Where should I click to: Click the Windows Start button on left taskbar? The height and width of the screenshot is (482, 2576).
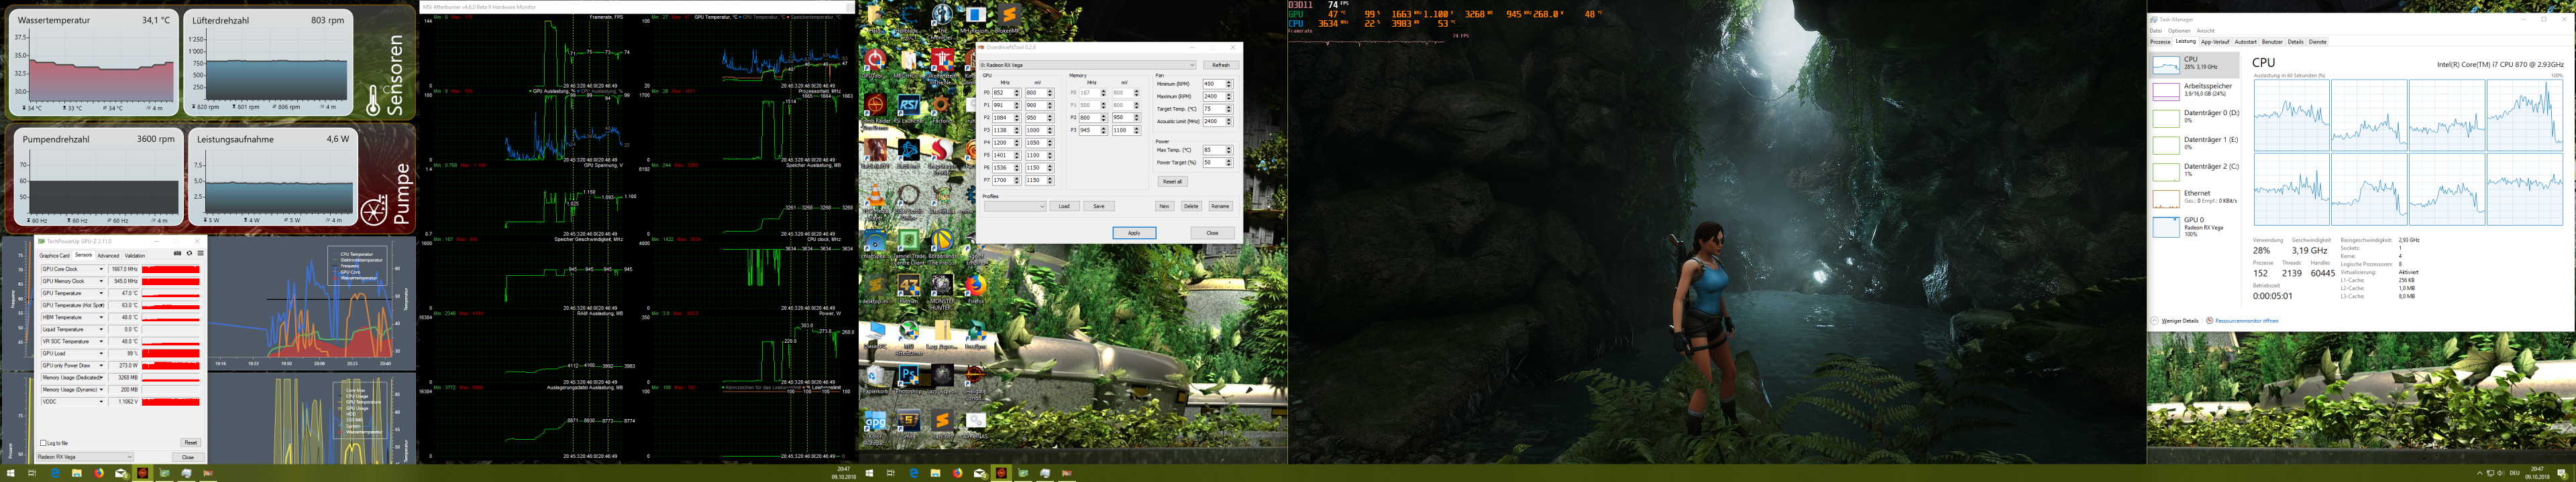[11, 473]
